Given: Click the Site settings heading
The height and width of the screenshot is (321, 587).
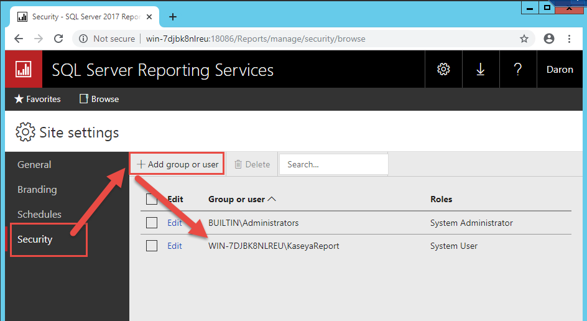Looking at the screenshot, I should coord(79,133).
